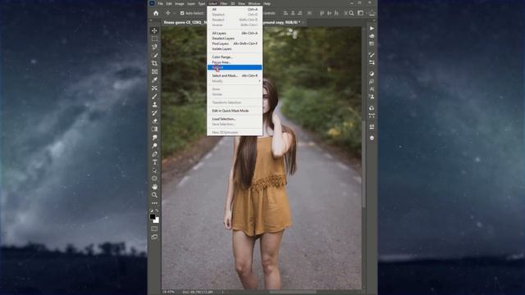Open Move tool preset dropdown arrow

[175, 13]
